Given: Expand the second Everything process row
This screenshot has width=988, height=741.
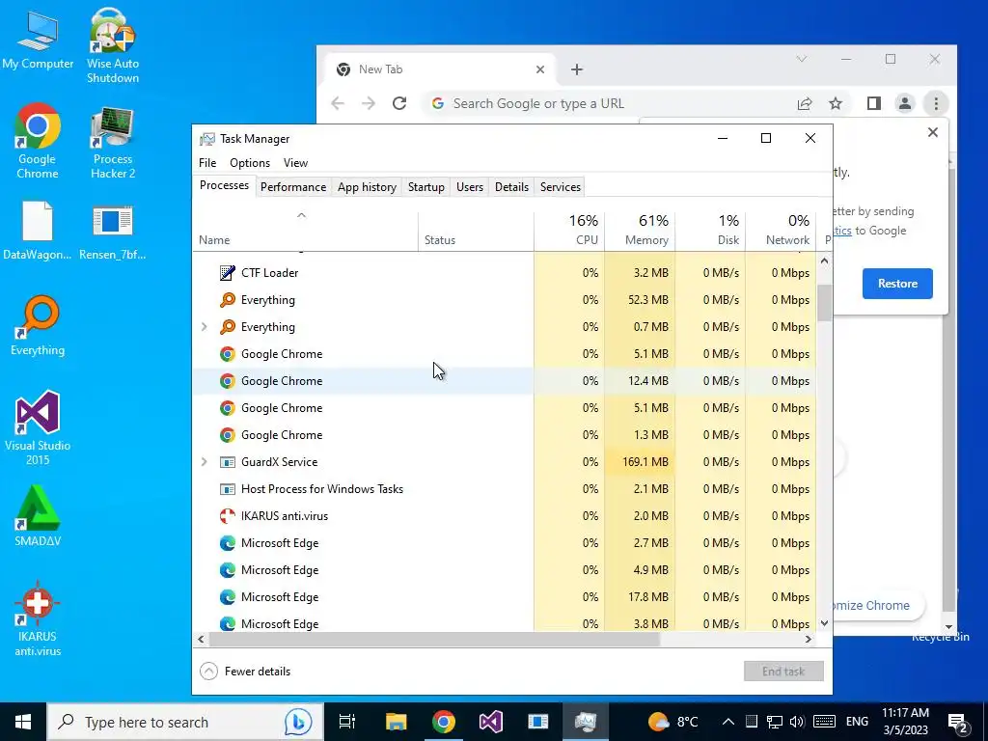Looking at the screenshot, I should click(x=205, y=327).
